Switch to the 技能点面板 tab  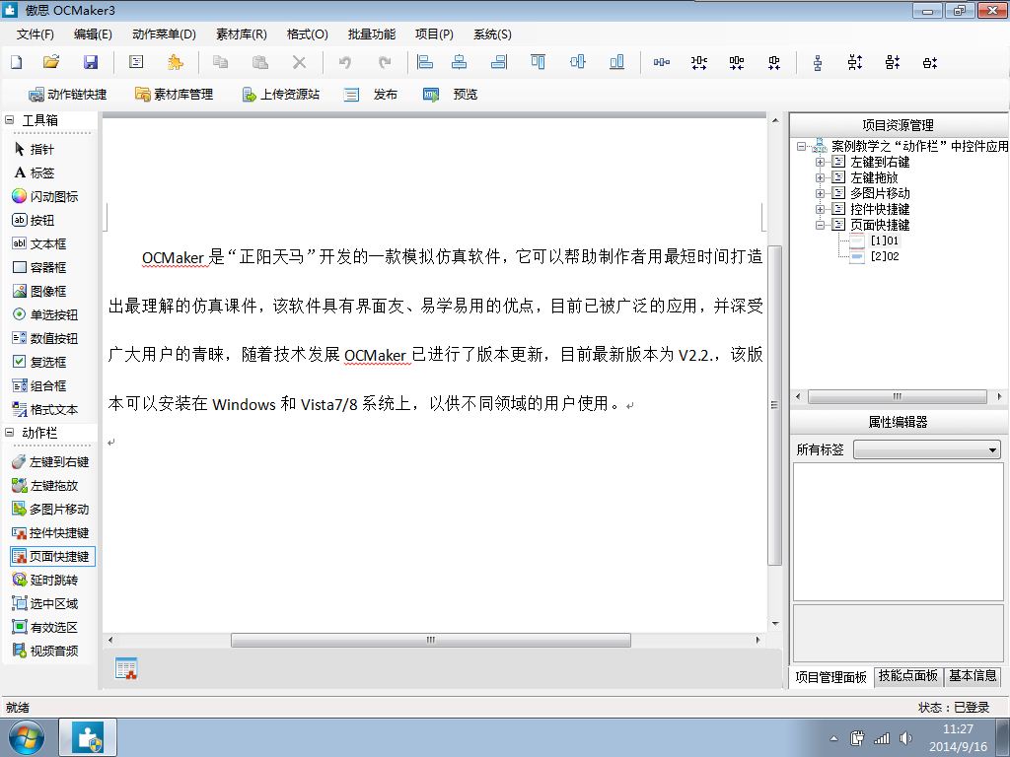pos(908,676)
